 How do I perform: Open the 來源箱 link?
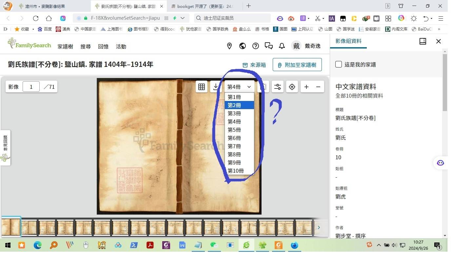254,65
